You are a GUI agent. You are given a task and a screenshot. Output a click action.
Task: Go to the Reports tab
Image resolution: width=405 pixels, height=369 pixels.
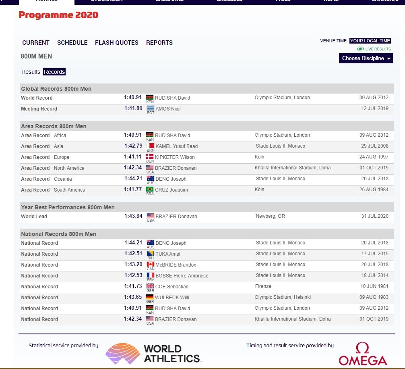(x=159, y=43)
